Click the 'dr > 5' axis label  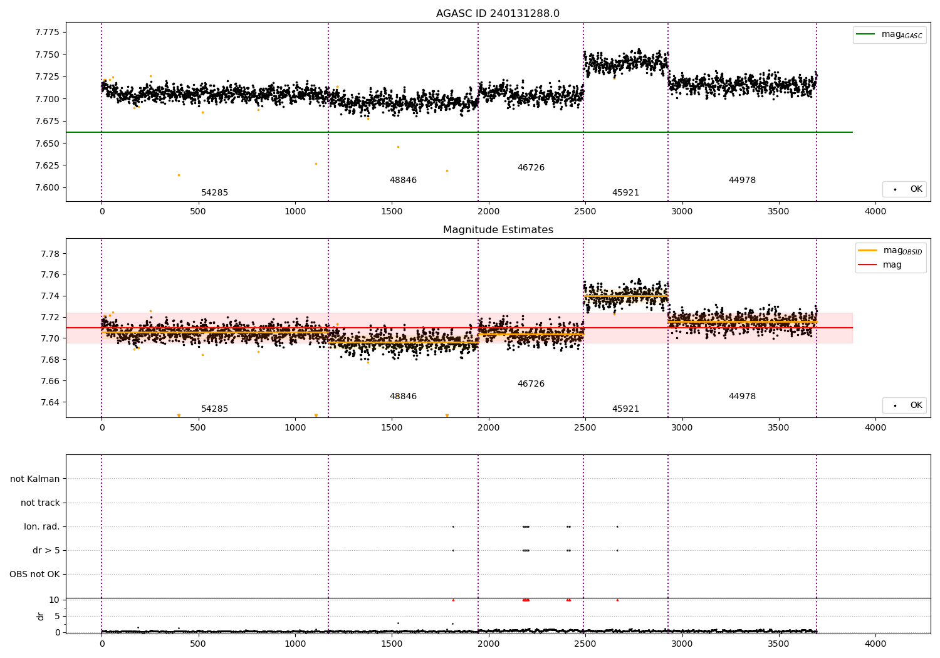point(46,550)
